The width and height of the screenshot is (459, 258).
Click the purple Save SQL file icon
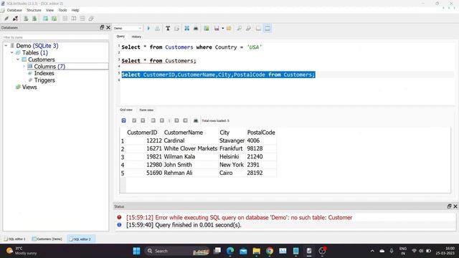click(x=217, y=29)
